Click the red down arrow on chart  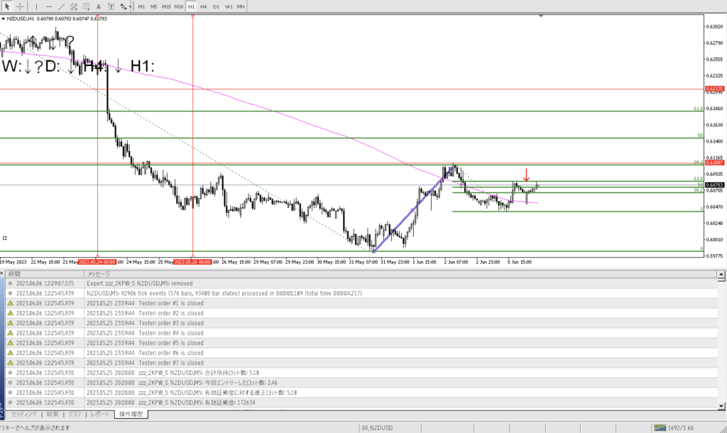[526, 175]
